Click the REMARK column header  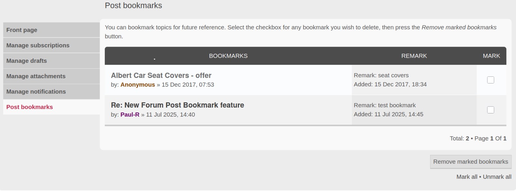414,56
